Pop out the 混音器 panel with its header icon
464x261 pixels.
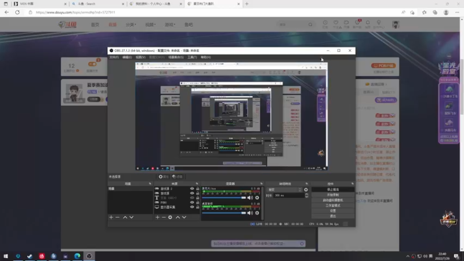tap(262, 184)
